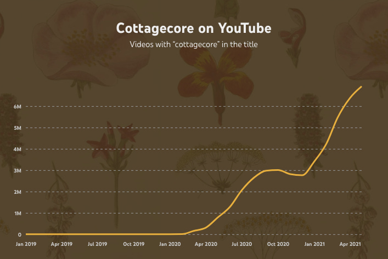
Task: Click the "Oct 2020" x-axis label
Action: pyautogui.click(x=278, y=244)
